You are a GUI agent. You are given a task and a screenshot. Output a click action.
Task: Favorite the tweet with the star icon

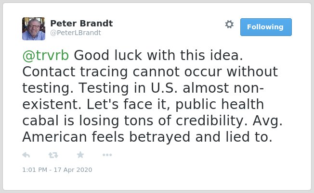tap(80, 155)
